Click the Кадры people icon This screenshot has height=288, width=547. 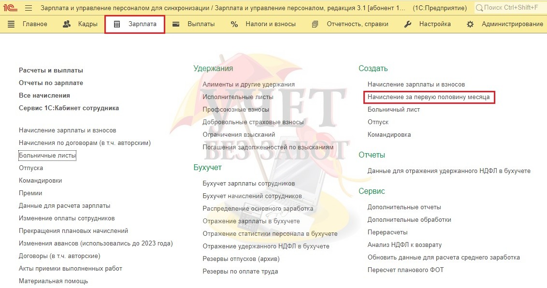(x=67, y=24)
